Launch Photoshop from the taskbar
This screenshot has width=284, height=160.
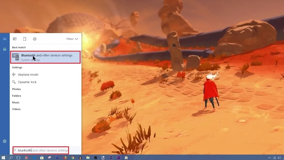[57, 158]
